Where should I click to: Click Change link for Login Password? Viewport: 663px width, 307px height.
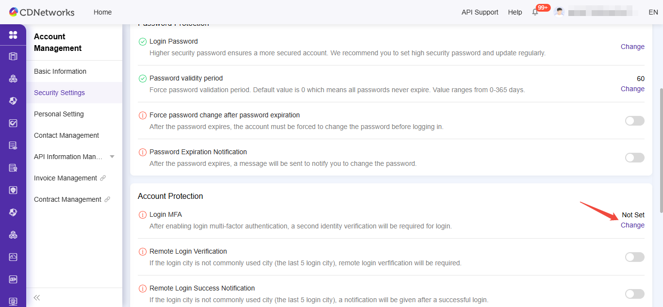coord(632,47)
